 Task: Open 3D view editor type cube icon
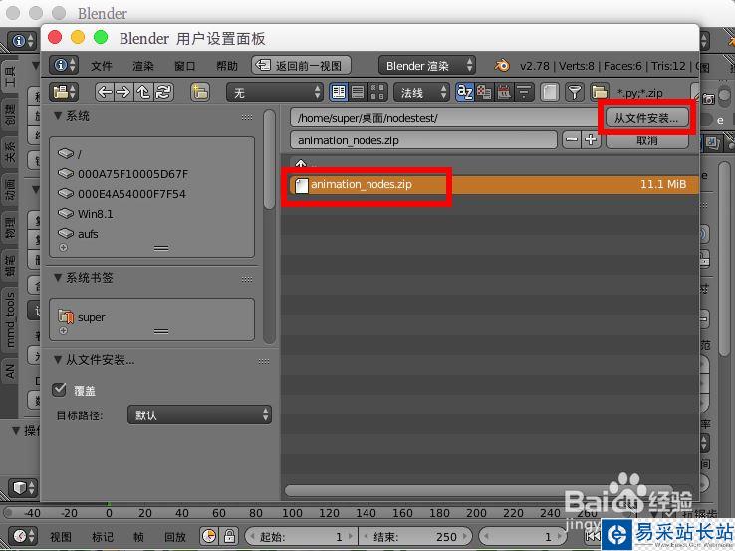point(23,487)
